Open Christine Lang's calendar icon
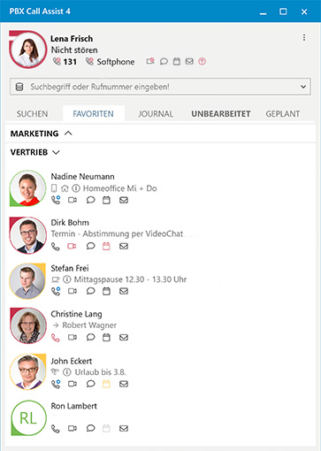The height and width of the screenshot is (451, 321). [x=106, y=337]
